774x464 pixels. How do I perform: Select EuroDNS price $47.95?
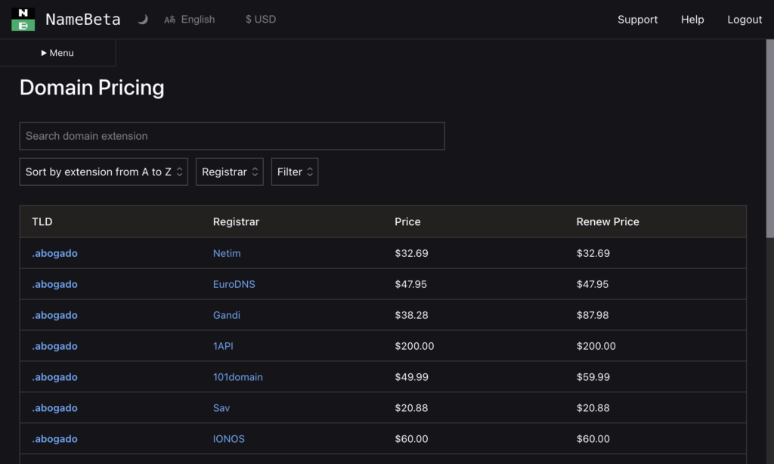point(410,284)
